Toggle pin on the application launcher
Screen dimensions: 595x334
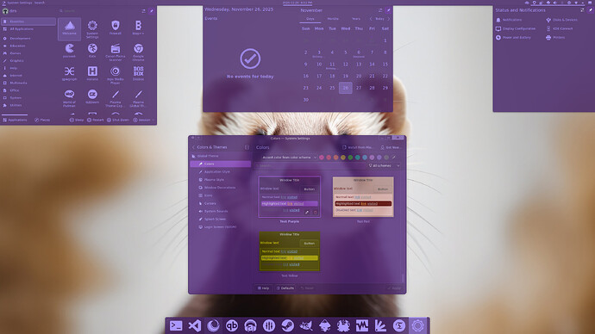[x=152, y=11]
